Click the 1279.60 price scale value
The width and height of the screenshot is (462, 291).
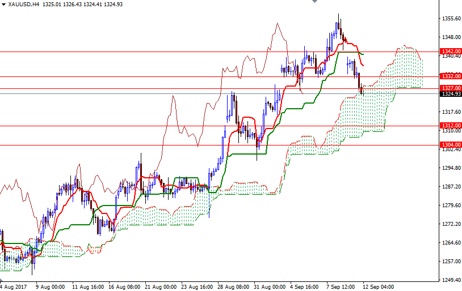[x=450, y=206]
